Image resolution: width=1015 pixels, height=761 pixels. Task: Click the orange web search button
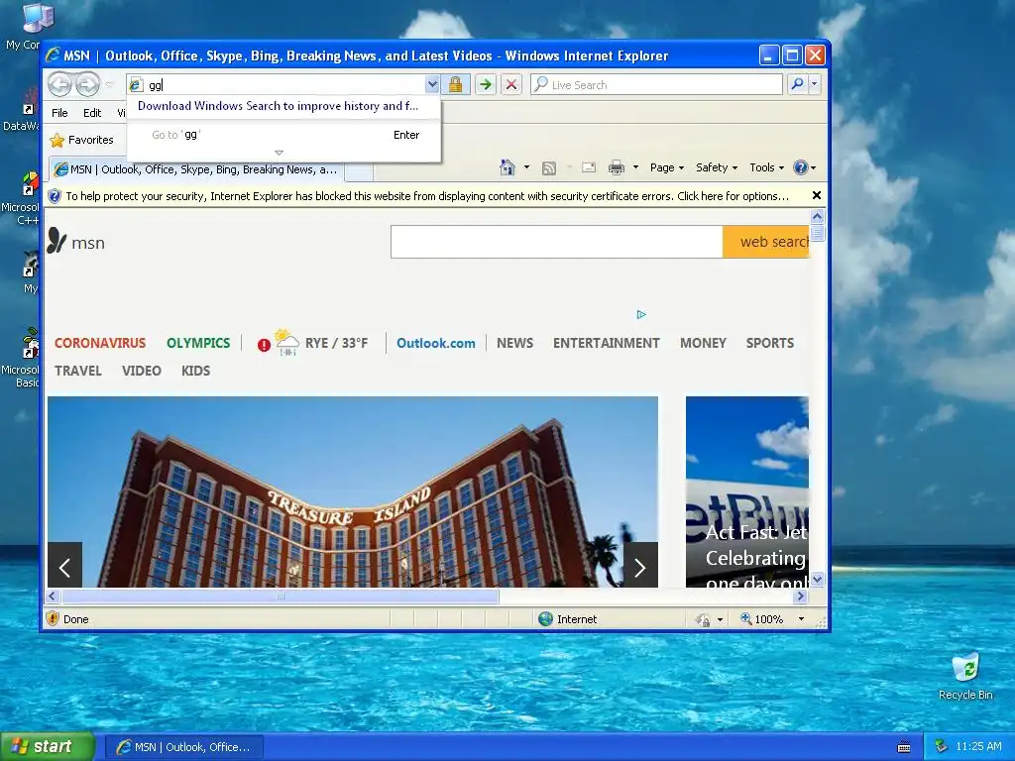766,242
